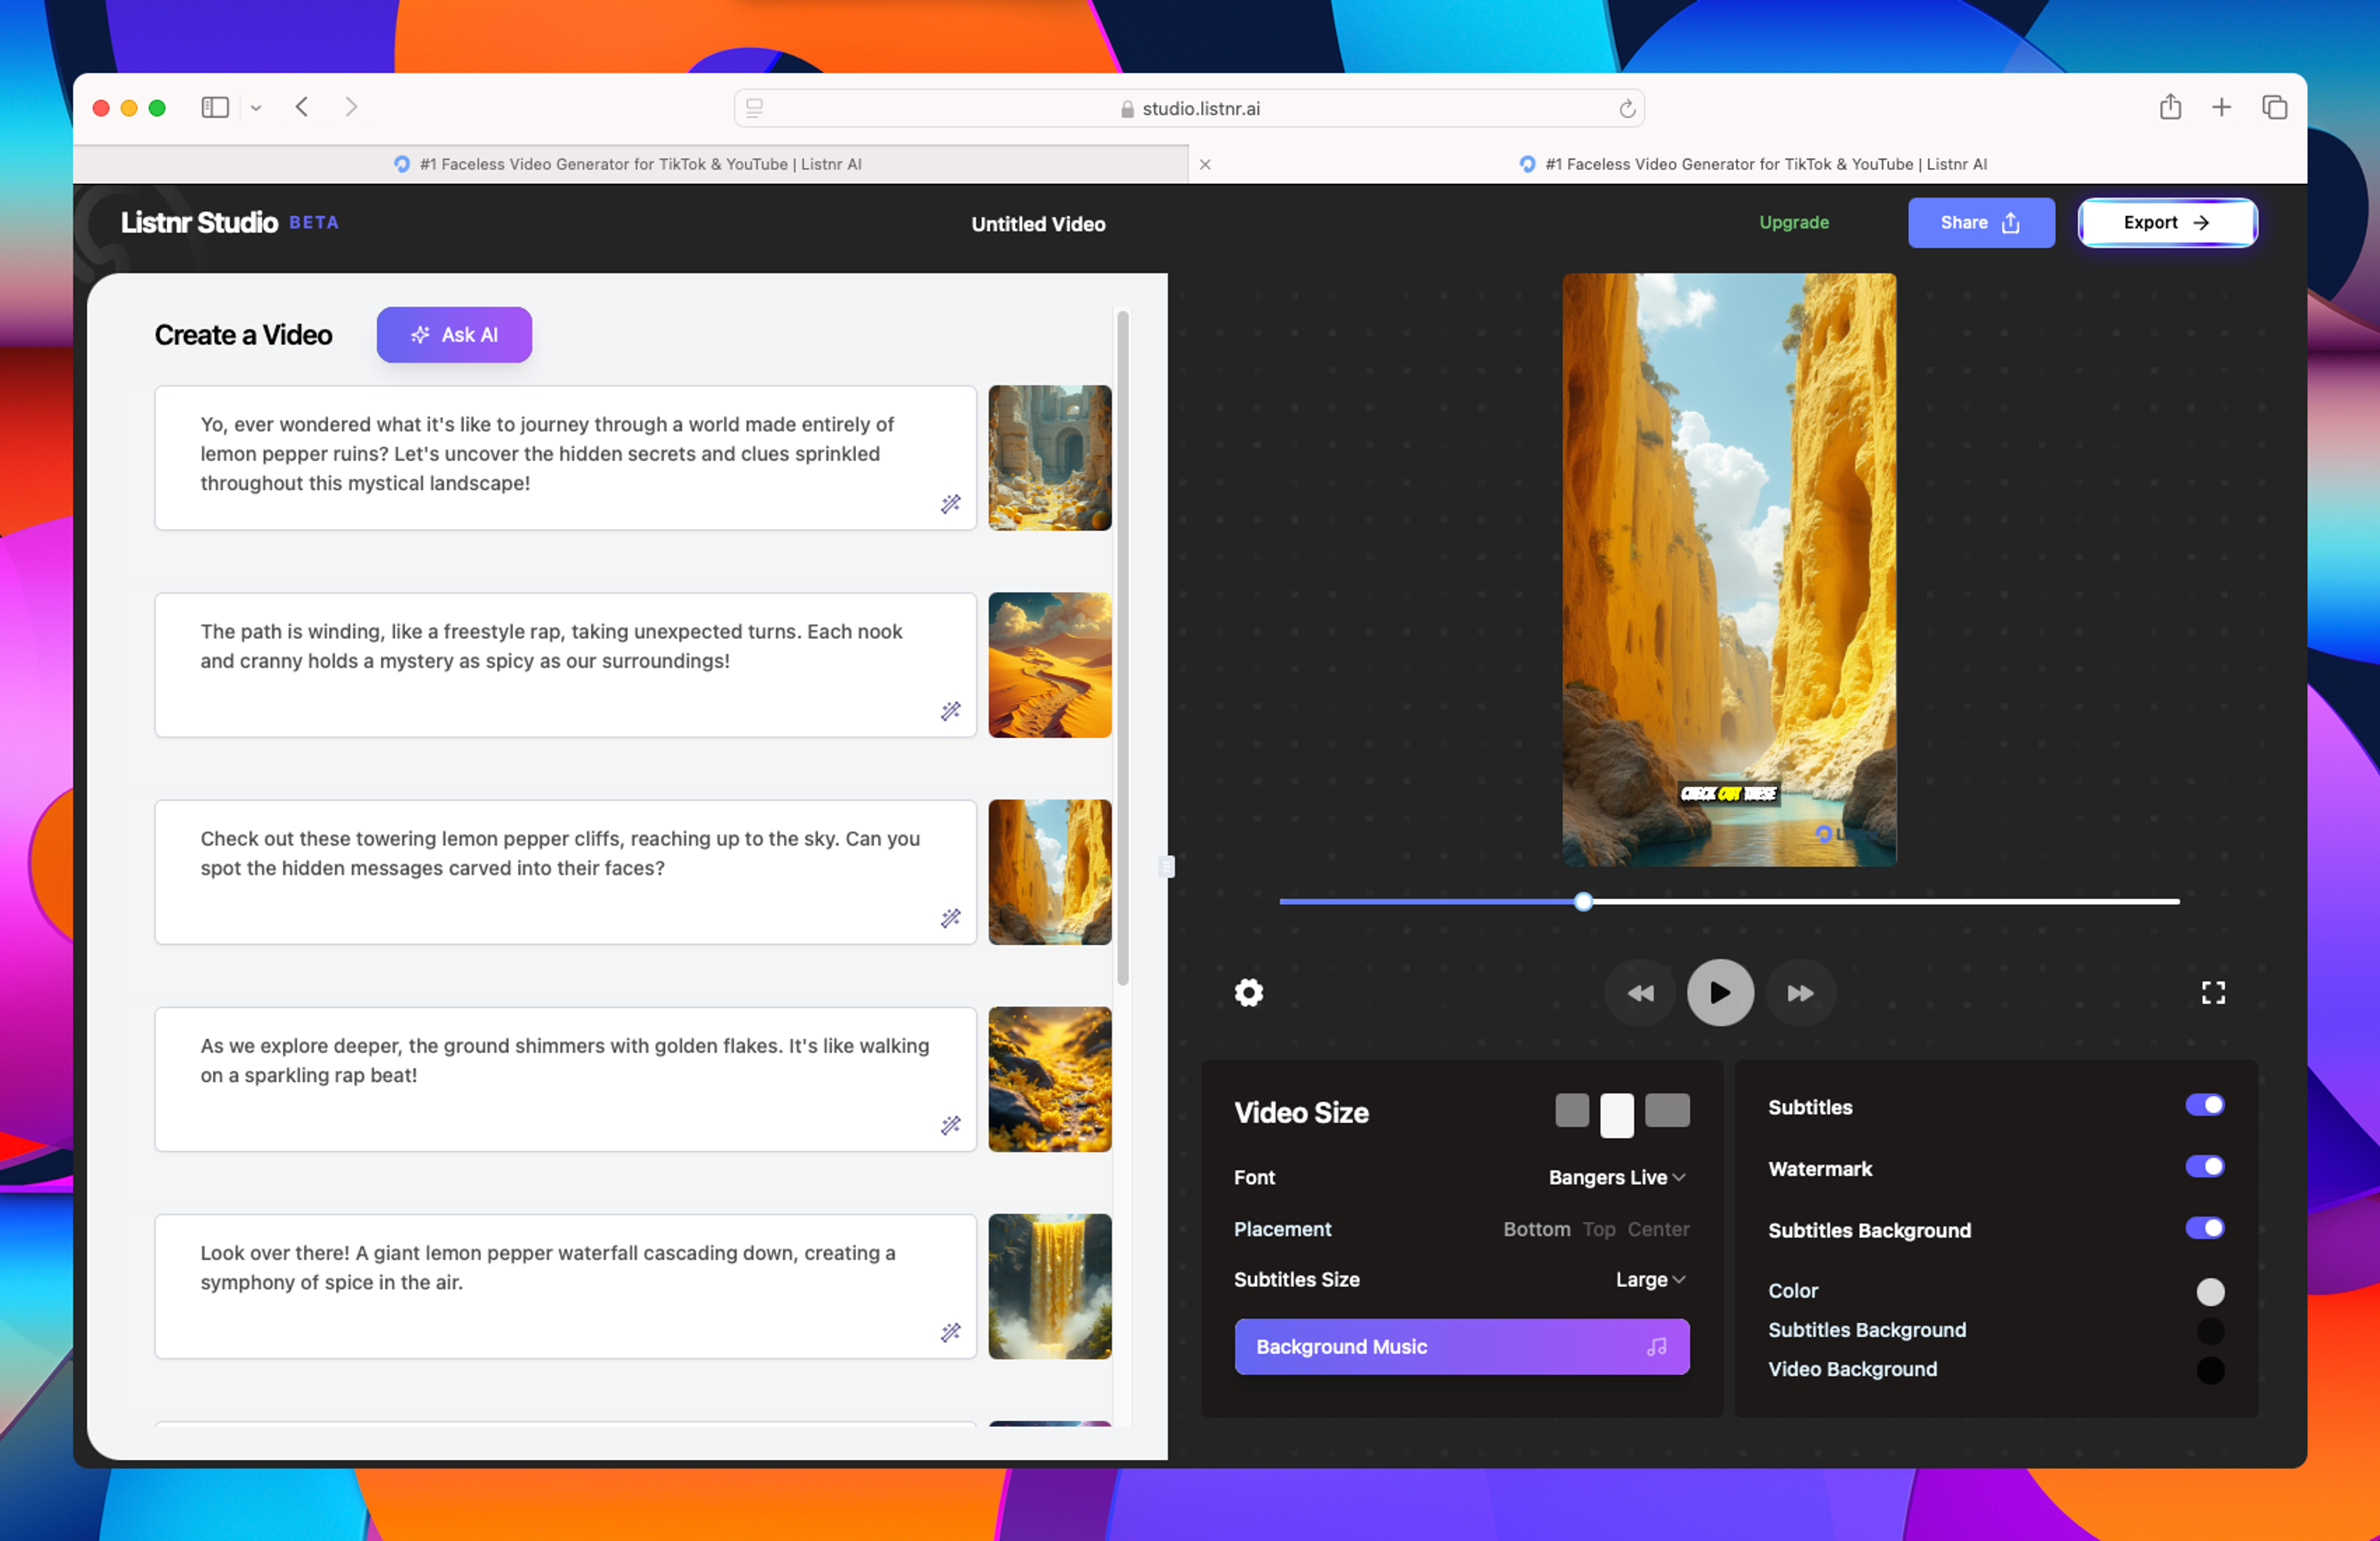Click magic wand icon on first script card

950,504
